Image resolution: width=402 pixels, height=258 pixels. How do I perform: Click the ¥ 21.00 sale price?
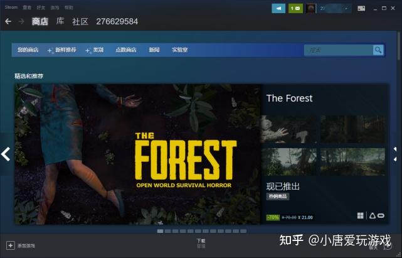pos(307,217)
